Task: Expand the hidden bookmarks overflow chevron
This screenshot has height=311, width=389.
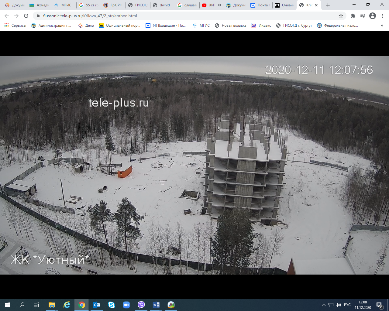Action: pos(382,26)
